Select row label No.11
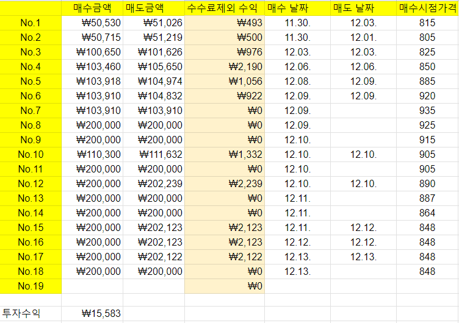 click(31, 169)
